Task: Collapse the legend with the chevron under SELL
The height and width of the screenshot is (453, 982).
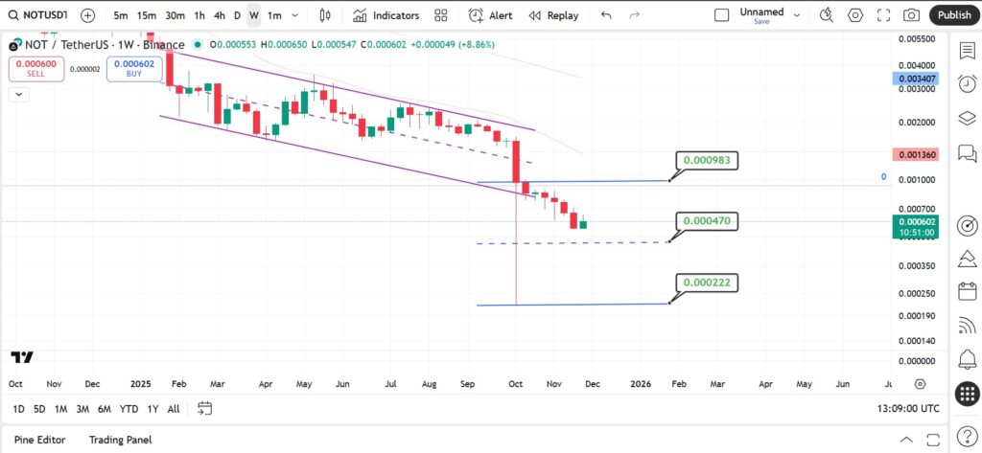Action: (x=19, y=95)
